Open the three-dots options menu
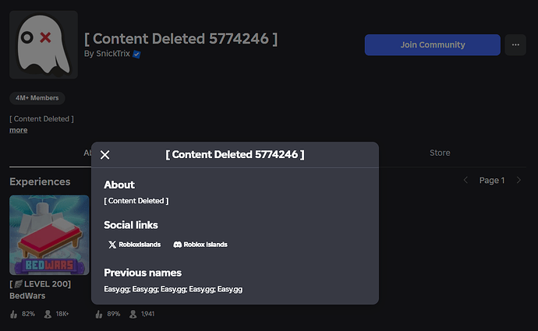The image size is (538, 331). (515, 45)
